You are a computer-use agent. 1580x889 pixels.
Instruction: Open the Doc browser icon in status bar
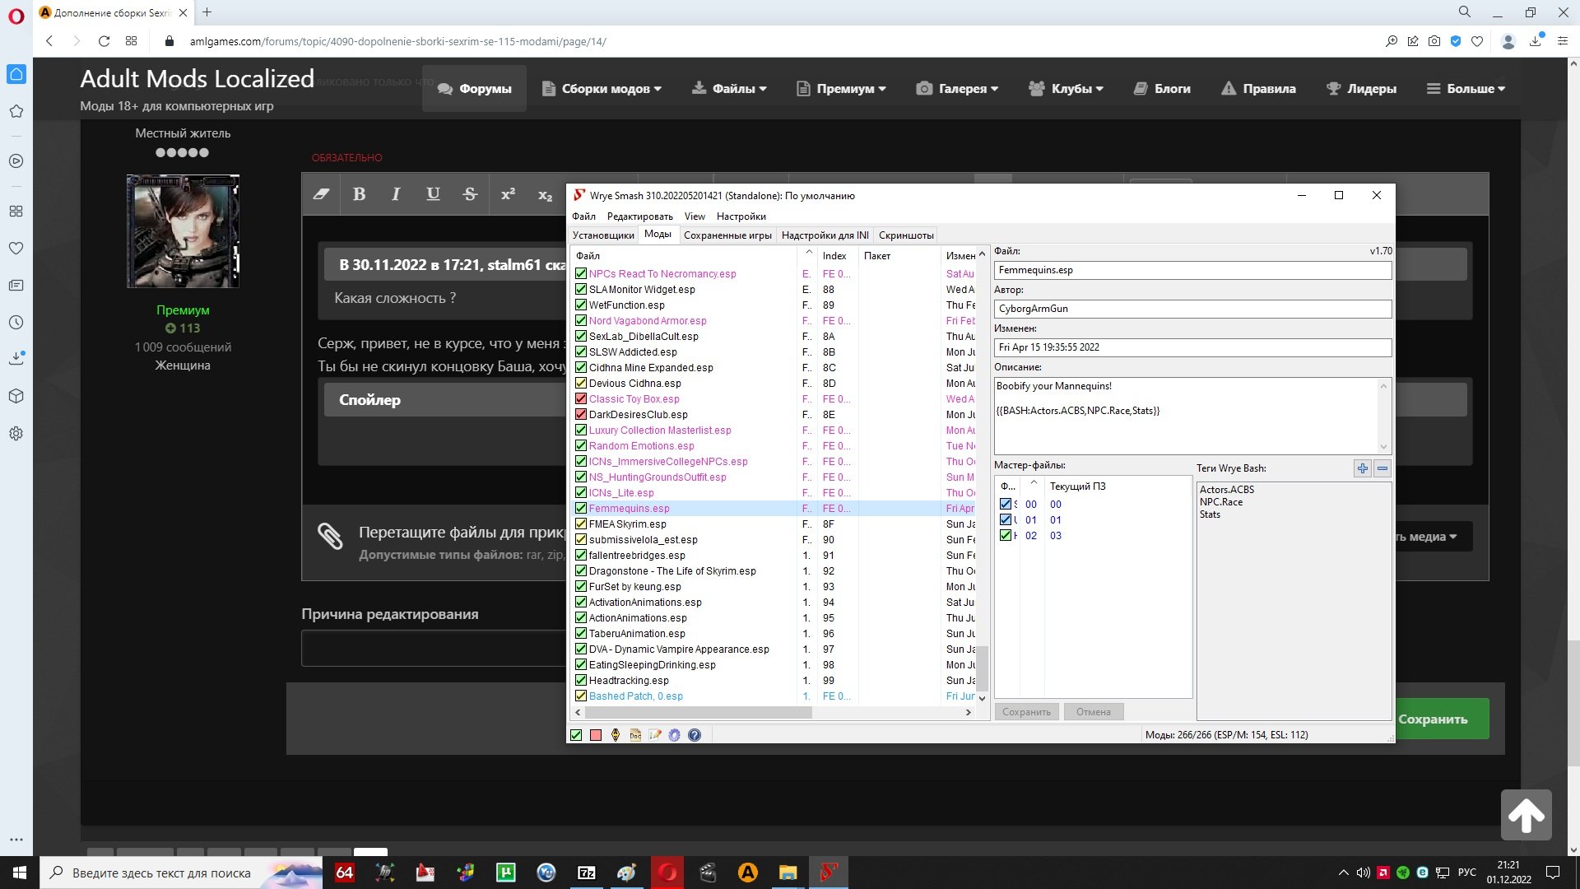(635, 735)
